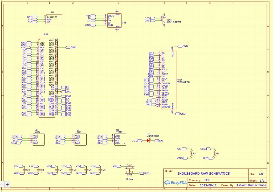Click the USB label beside the connector
Viewport: 273px width, 192px height.
tap(124, 23)
